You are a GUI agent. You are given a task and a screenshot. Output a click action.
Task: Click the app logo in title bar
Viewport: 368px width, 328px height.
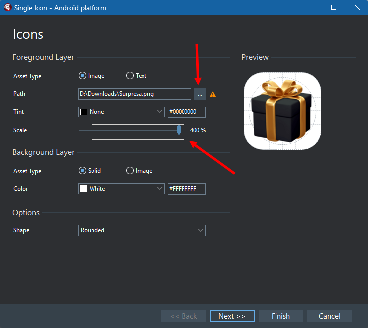[x=8, y=7]
